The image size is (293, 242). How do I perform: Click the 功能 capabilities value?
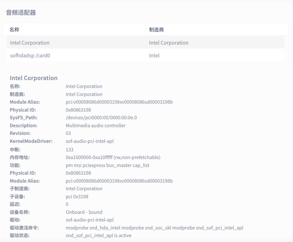click(x=107, y=165)
